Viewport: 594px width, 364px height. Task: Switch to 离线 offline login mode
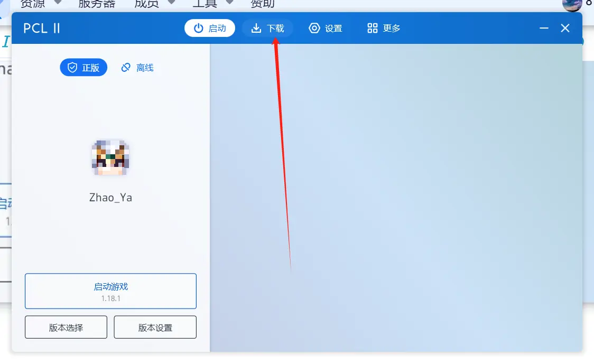(x=137, y=68)
